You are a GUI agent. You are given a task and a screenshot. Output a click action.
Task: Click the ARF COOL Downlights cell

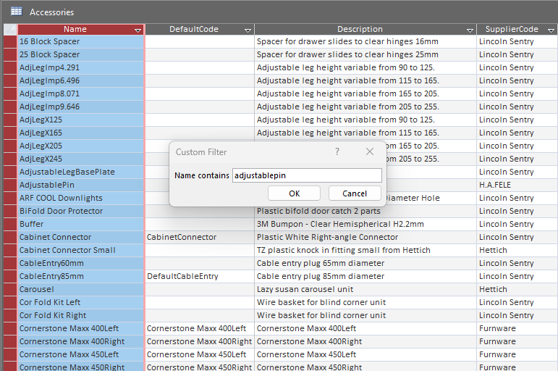point(80,198)
